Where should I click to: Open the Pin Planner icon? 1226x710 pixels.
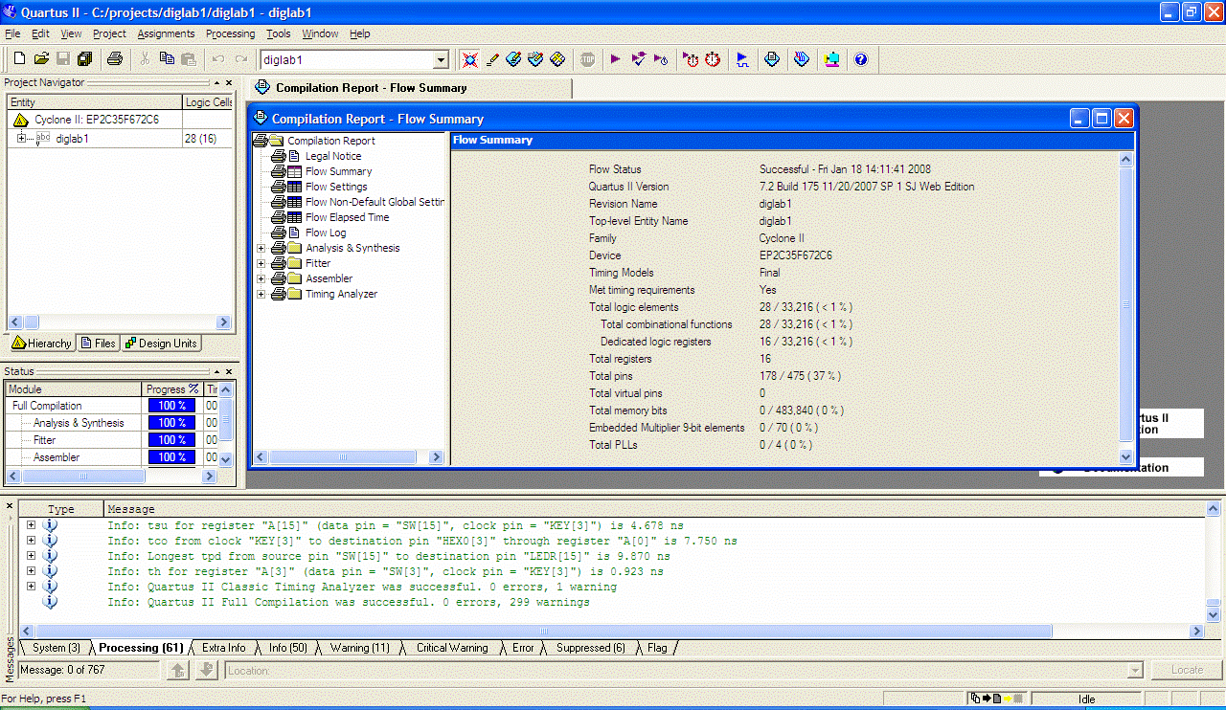pos(513,59)
